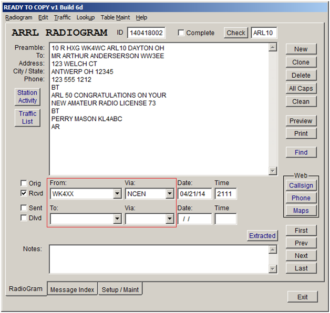Image resolution: width=330 pixels, height=313 pixels.
Task: Go to Last record
Action: point(301,268)
